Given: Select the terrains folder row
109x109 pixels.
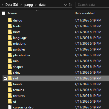Looking at the screenshot, I should (56, 90).
